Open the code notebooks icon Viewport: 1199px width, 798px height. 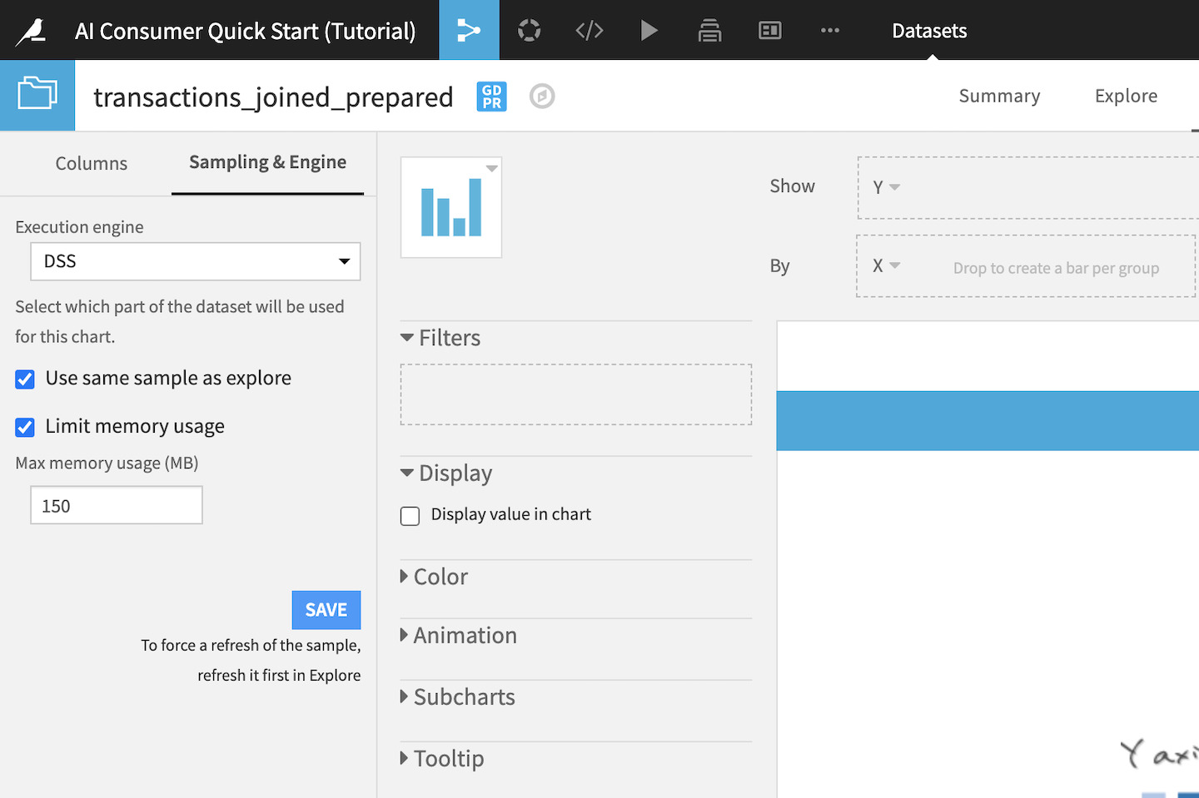(x=590, y=31)
